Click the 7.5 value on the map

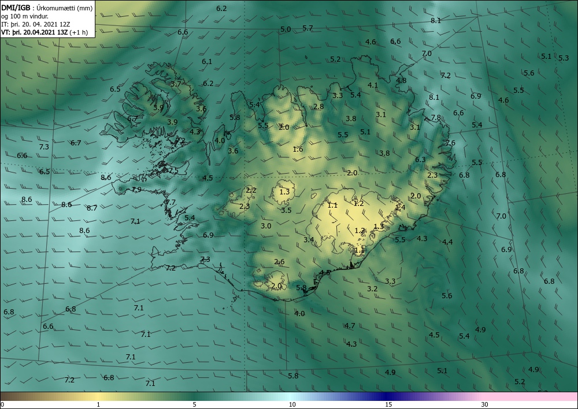(173, 171)
